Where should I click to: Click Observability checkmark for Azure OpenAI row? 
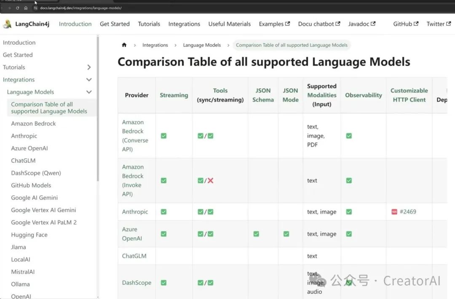point(349,234)
